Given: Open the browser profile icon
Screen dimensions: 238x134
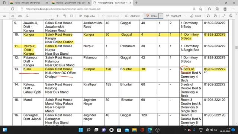Looking at the screenshot, I should [225, 9].
